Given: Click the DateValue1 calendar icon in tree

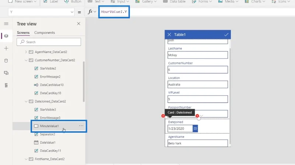Looking at the screenshot, I should coord(36,142).
